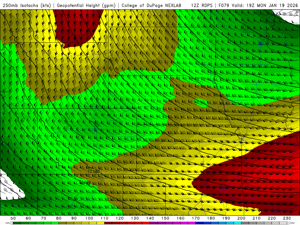Click the 100 value on the color scale
Image resolution: width=300 pixels, height=225 pixels.
pyautogui.click(x=89, y=218)
